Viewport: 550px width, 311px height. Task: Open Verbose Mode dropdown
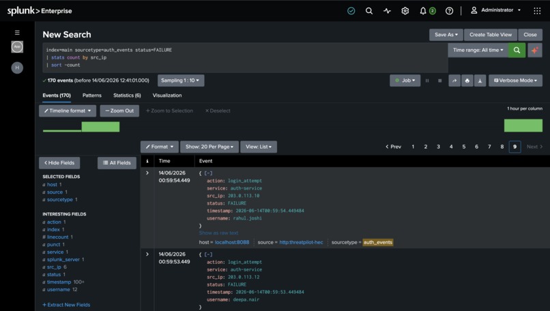tap(515, 80)
